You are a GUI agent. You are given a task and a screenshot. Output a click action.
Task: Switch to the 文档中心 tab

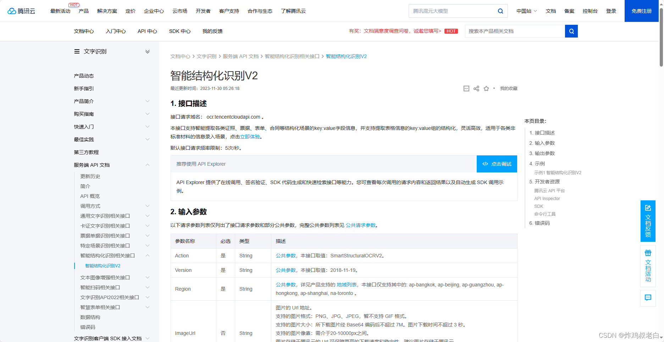pyautogui.click(x=84, y=31)
